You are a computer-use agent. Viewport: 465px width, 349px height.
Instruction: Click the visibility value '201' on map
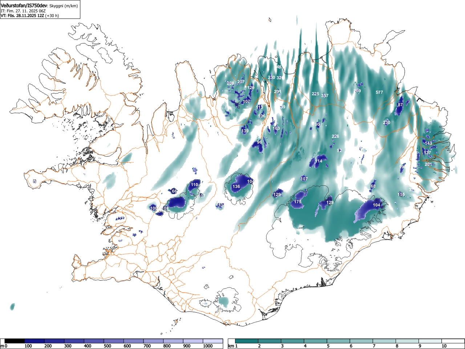[x=428, y=164]
